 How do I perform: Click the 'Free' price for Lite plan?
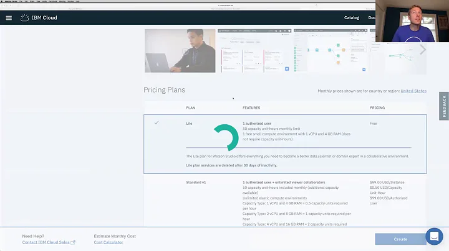(374, 124)
